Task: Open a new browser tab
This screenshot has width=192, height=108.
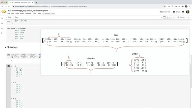Action: click(x=36, y=3)
